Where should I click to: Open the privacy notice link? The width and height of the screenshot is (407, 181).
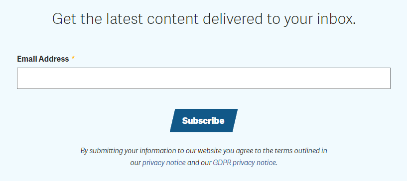pos(164,163)
